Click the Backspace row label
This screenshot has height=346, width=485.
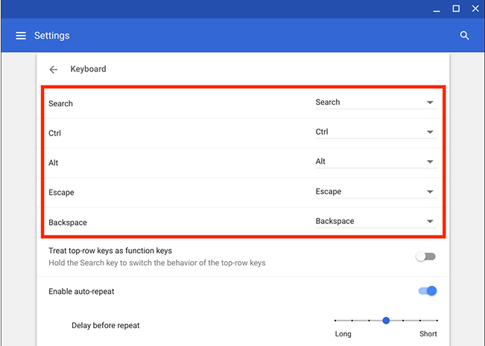[x=68, y=222]
